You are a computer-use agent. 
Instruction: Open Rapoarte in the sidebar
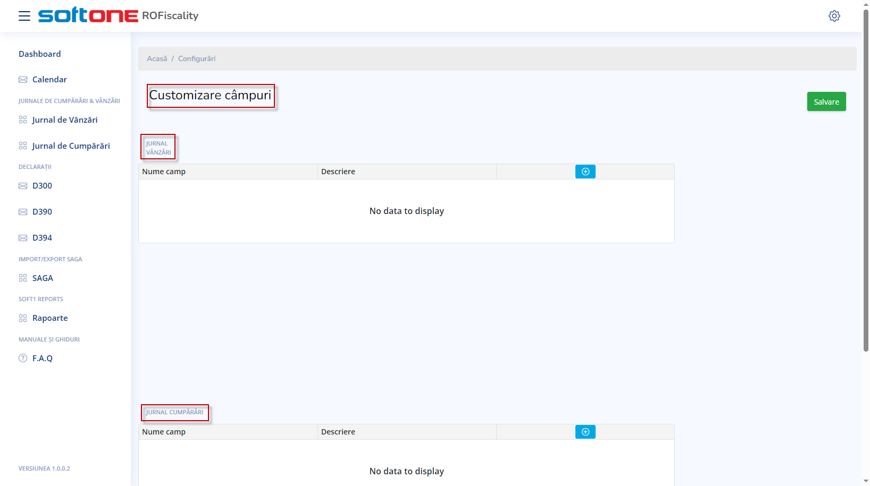50,318
